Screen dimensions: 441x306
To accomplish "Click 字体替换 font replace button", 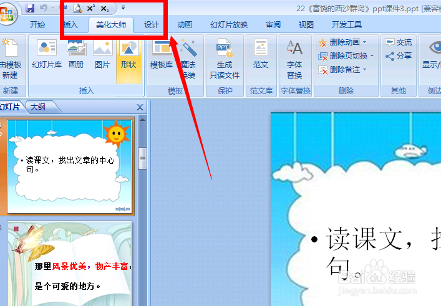I will coord(294,59).
